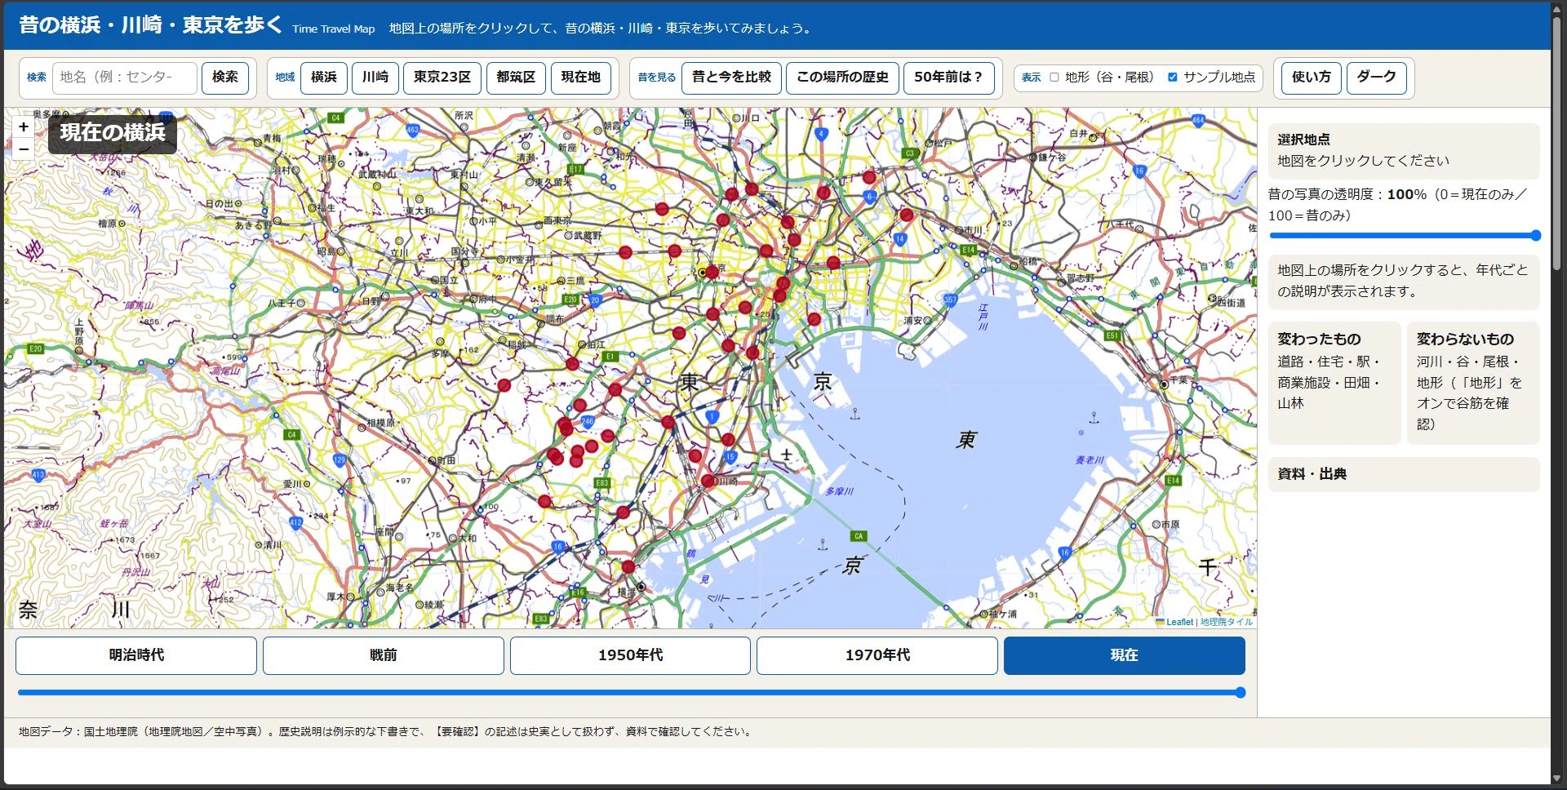Open the Leaflet attribution link
The width and height of the screenshot is (1567, 790).
pos(1179,622)
